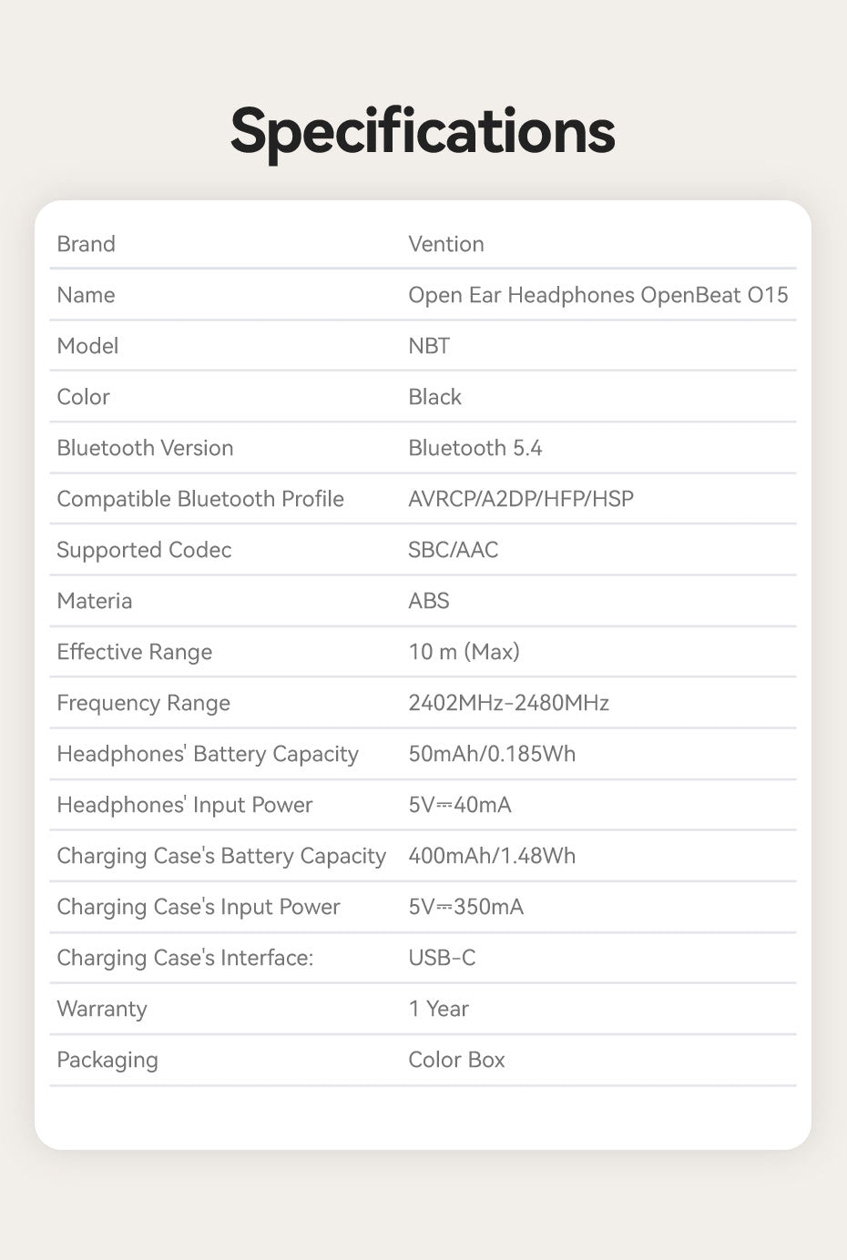Select Open Ear Headphones OpenBeat O15 text
Screen dimensions: 847x1260
[x=598, y=295]
